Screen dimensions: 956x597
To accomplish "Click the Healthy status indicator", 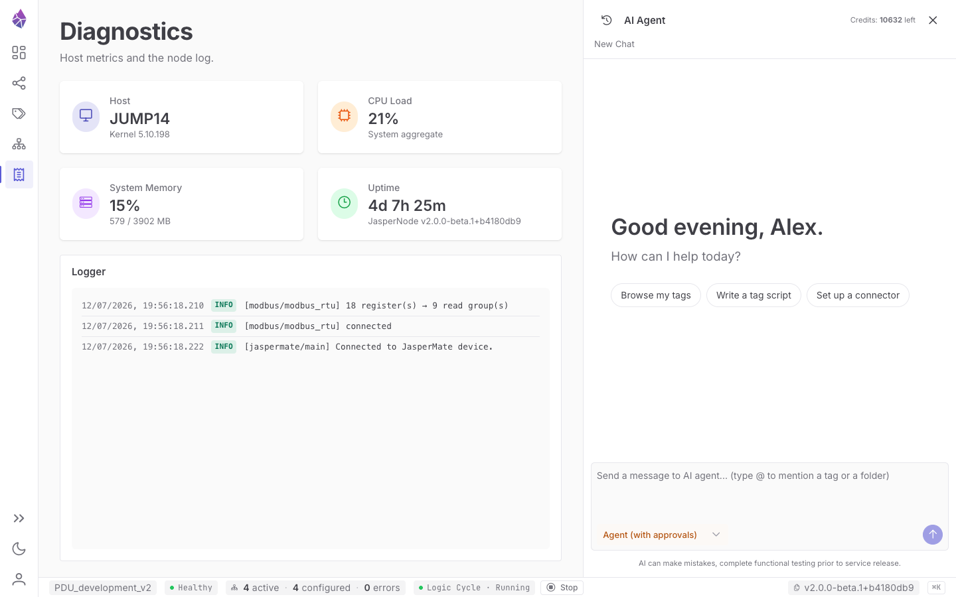I will (191, 588).
